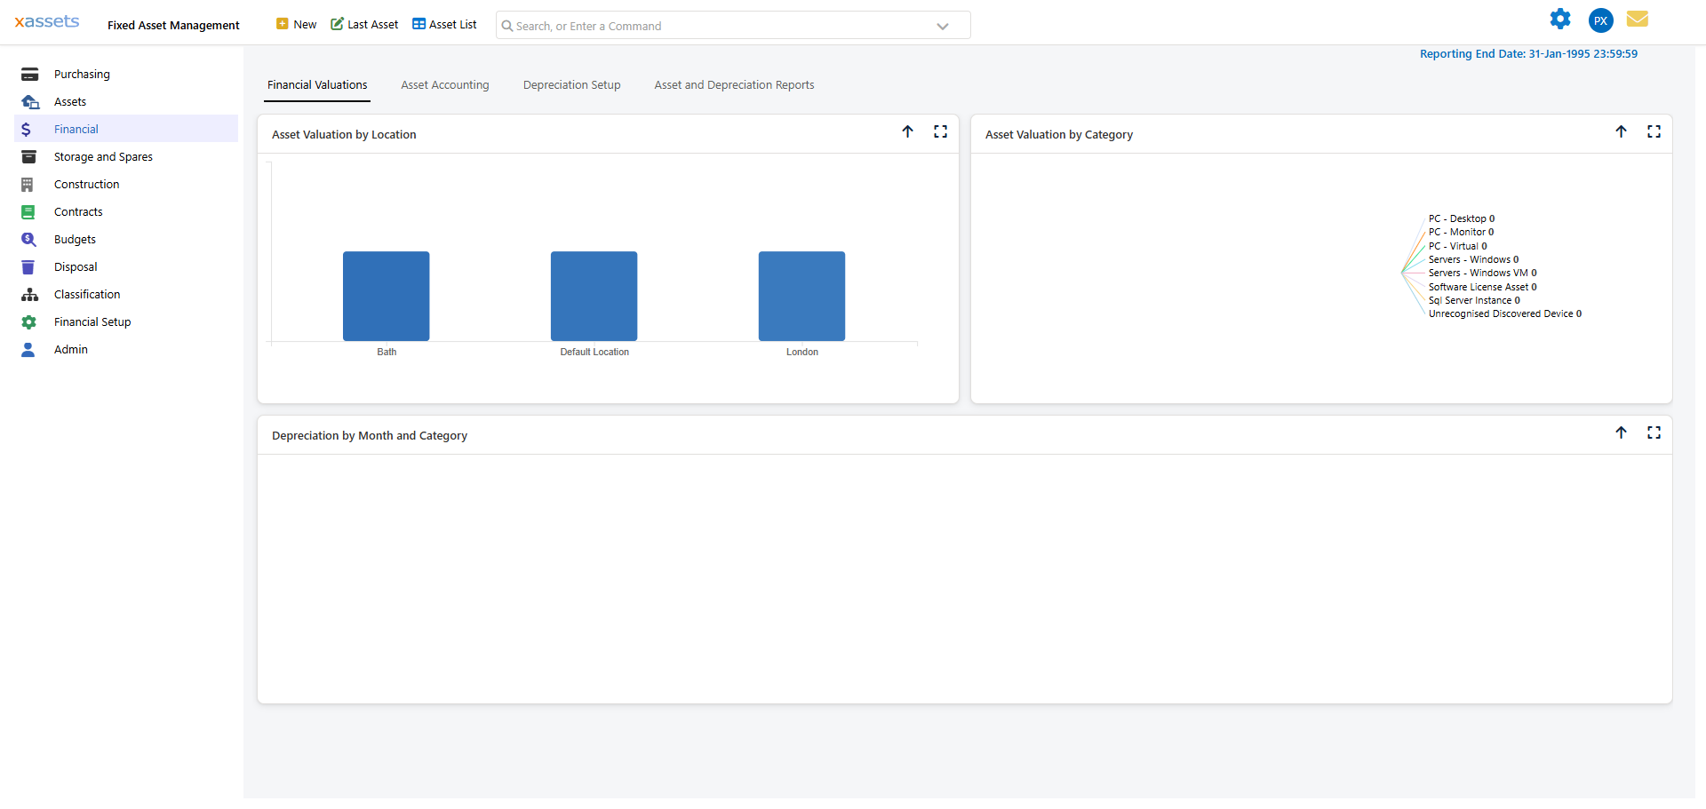Expand Asset Valuation by Location to fullscreen
The image size is (1706, 809).
pos(941,131)
